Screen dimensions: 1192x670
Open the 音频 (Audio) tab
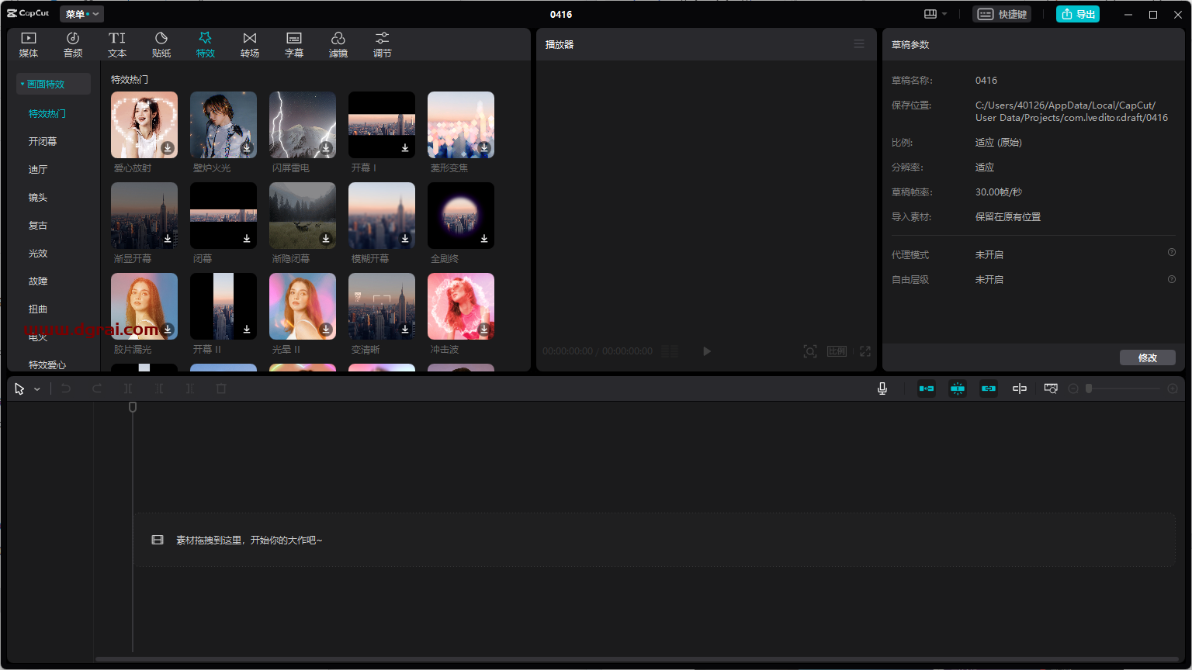click(73, 45)
